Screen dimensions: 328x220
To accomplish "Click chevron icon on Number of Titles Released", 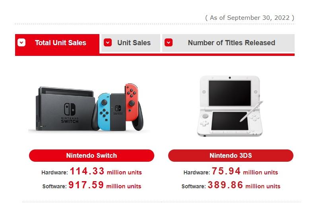I will (169, 42).
